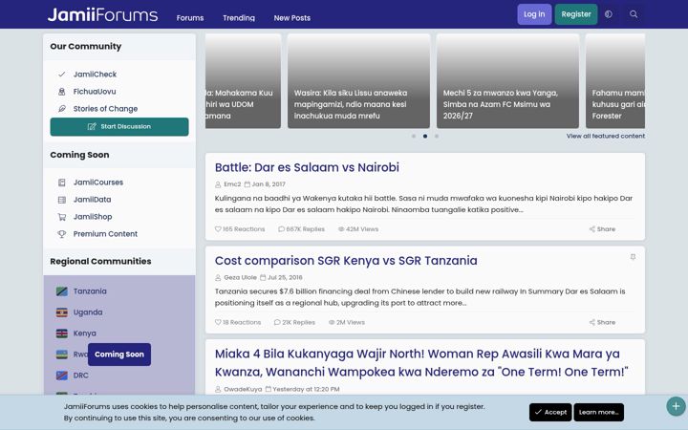Click the Kenya flag icon

(62, 333)
